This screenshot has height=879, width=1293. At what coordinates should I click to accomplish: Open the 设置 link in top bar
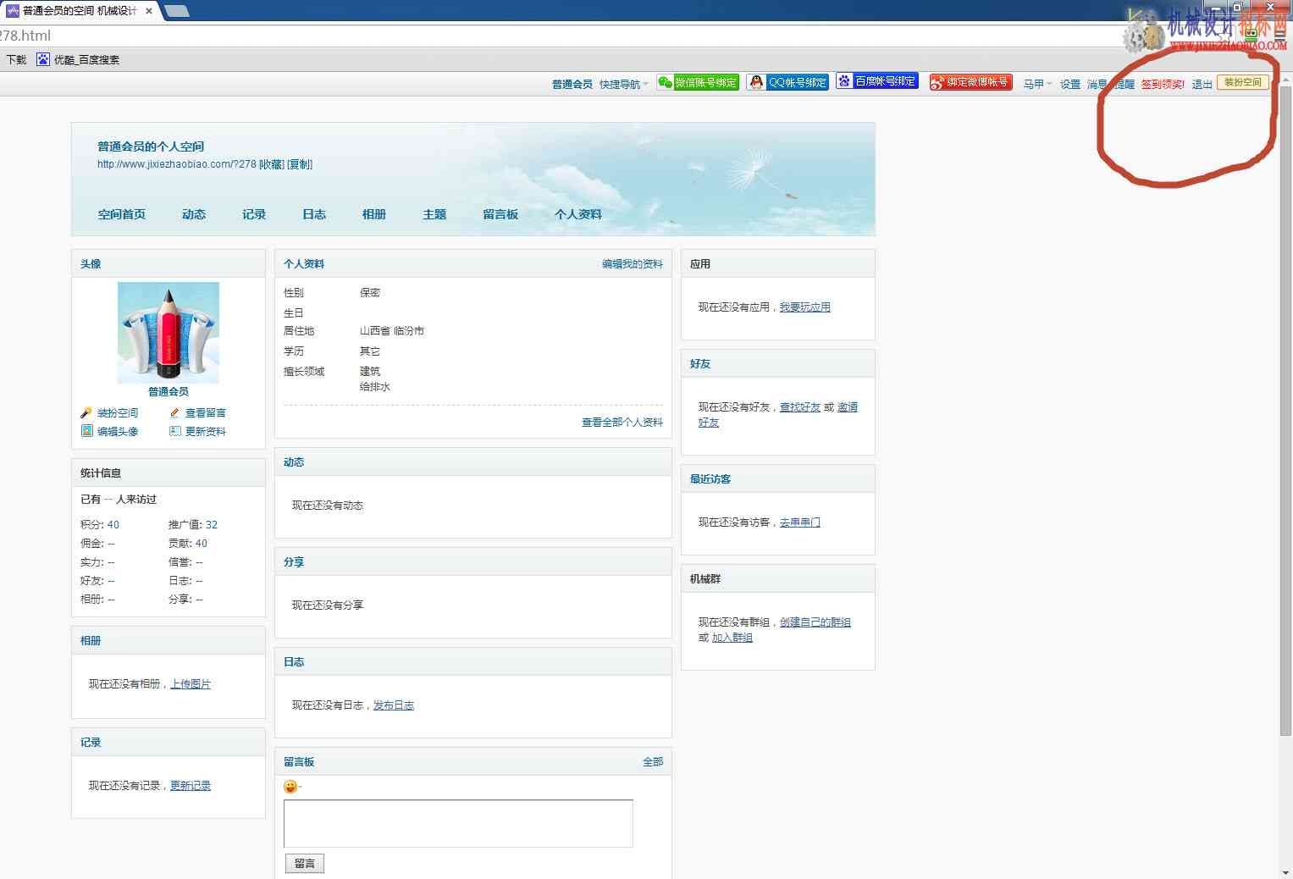click(1070, 84)
